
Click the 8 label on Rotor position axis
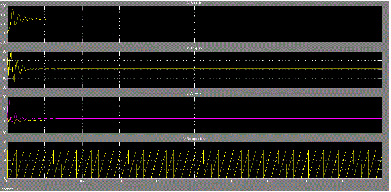pos(4,142)
